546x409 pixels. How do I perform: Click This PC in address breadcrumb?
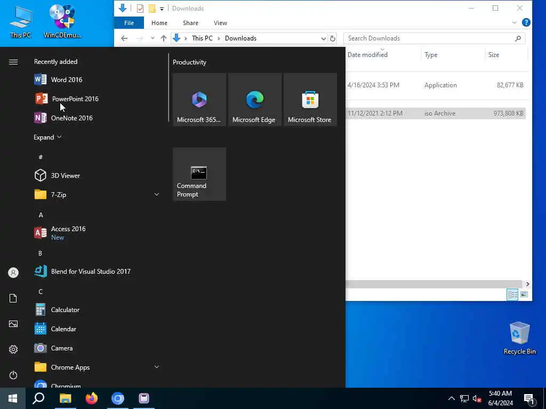click(202, 38)
